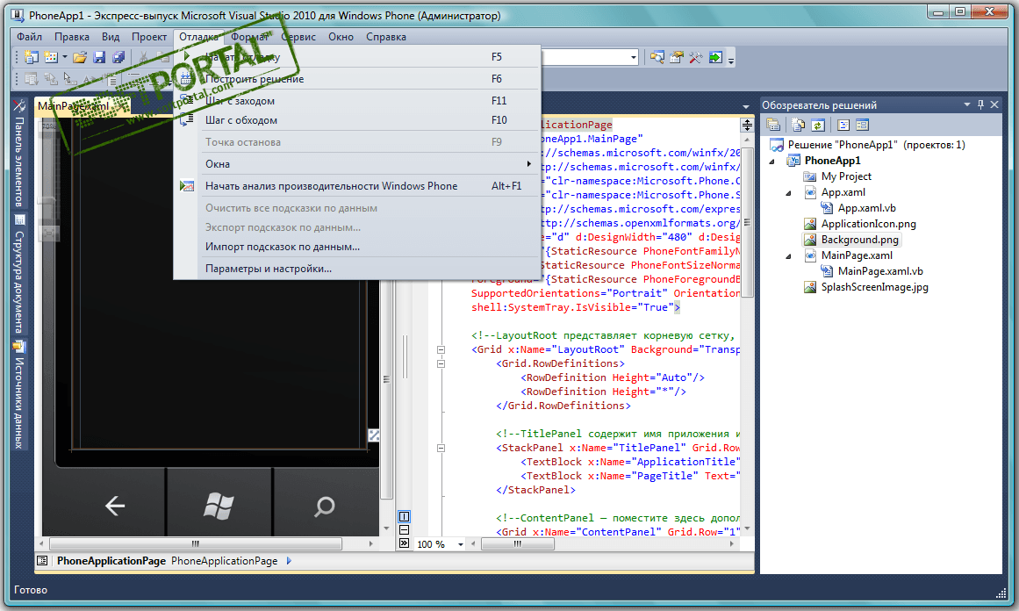Open the Справка menu
This screenshot has width=1019, height=611.
click(x=386, y=37)
